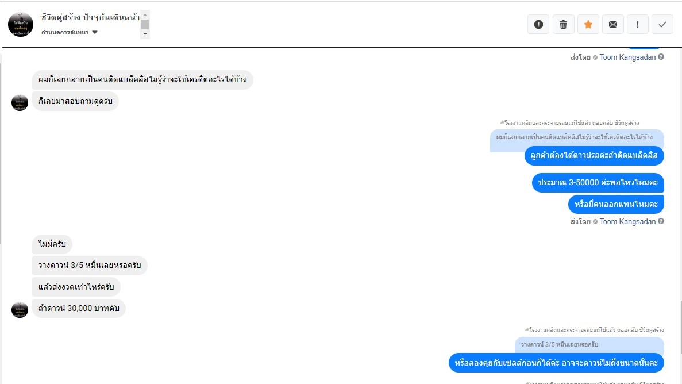Click the help icon next to upper Toom Kangsadan
The height and width of the screenshot is (384, 682).
661,57
